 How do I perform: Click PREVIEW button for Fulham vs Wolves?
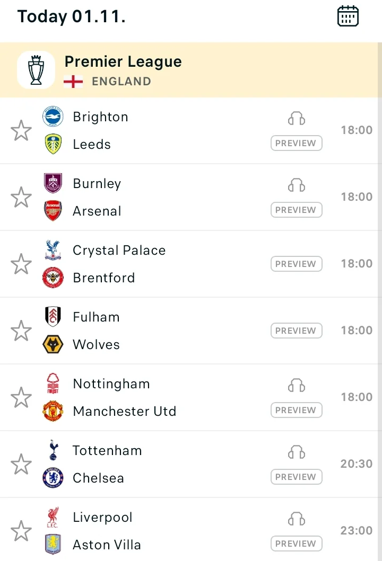click(x=296, y=331)
